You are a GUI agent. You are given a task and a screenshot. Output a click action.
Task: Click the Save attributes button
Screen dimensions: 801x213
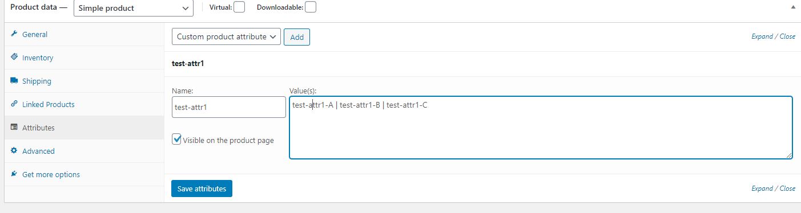coord(202,189)
